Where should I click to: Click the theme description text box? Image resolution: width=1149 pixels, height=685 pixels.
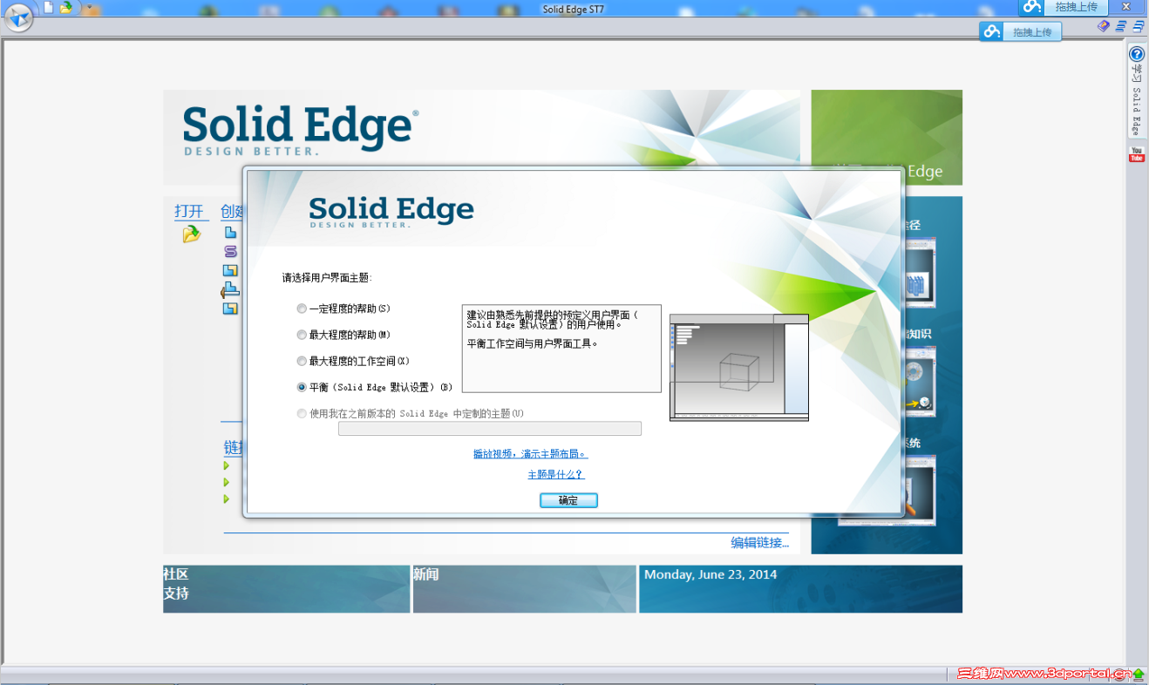[x=561, y=349]
